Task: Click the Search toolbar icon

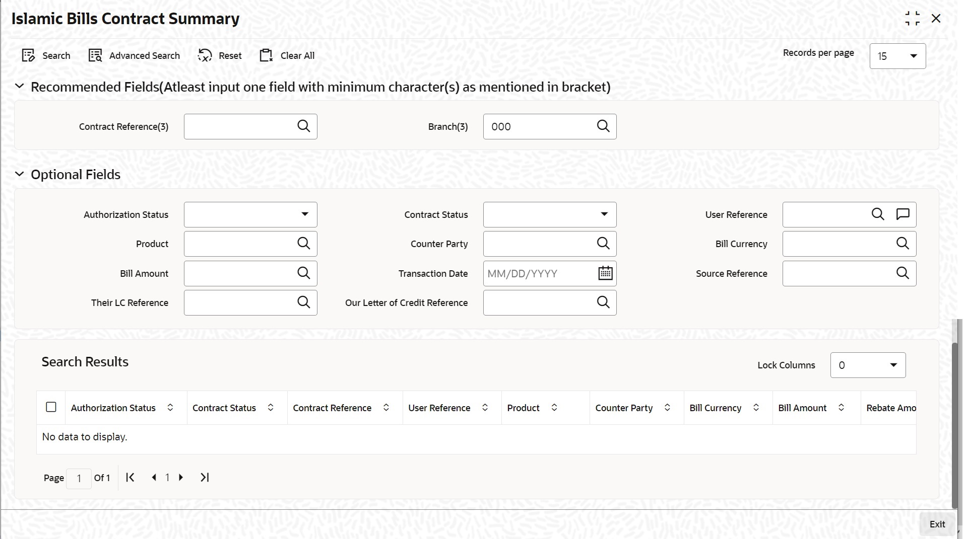Action: click(x=28, y=55)
